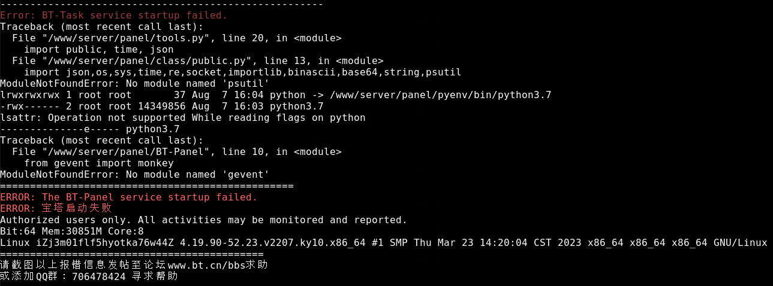Screen dimensions: 773x286
Task: Click the 'Authorized users only' notice line
Action: pyautogui.click(x=204, y=220)
